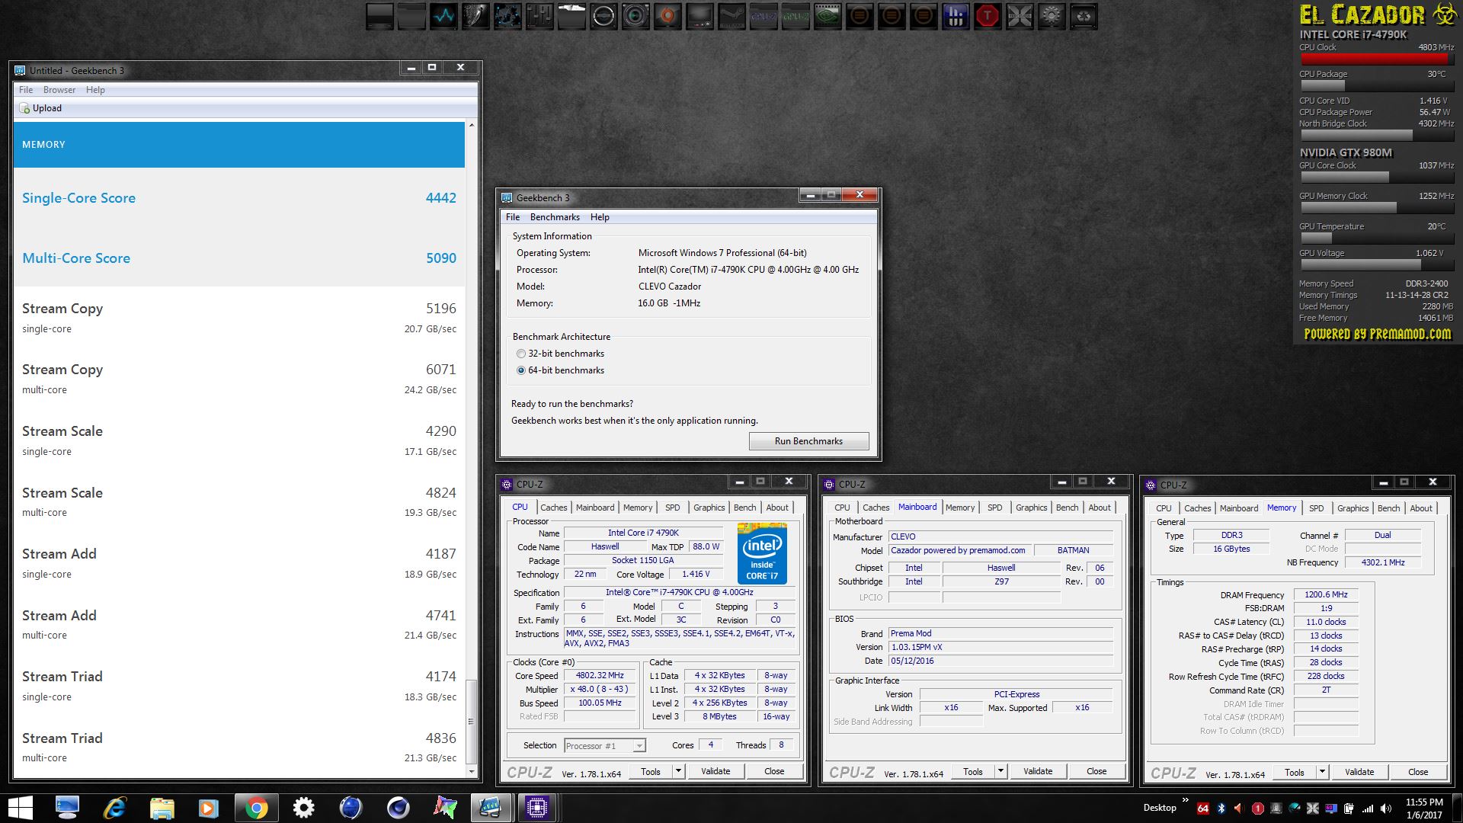The image size is (1463, 823).
Task: Open the blue equalizer bars dock icon
Action: coord(956,16)
